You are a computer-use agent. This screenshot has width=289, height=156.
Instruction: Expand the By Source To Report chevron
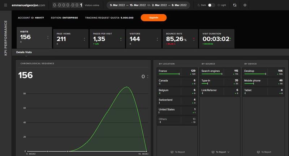(x=229, y=152)
